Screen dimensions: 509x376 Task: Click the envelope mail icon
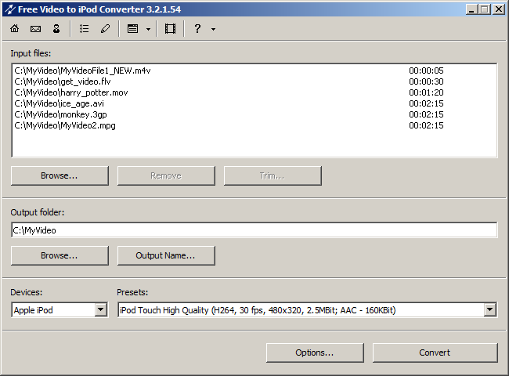[35, 29]
